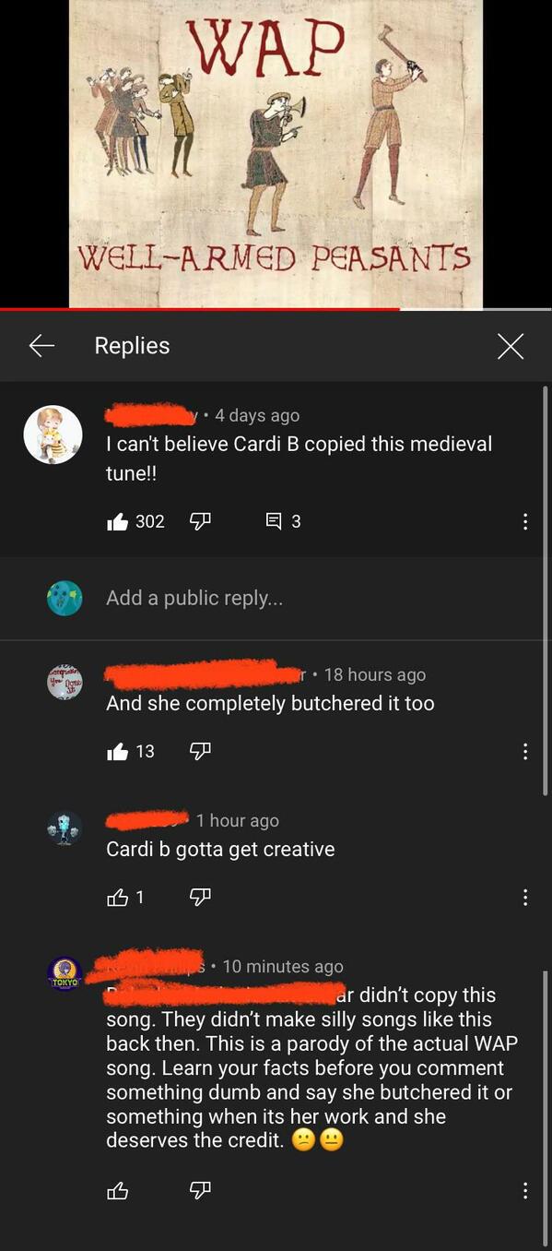The image size is (552, 1251).
Task: Open options for the 'gotta get creative' reply
Action: pos(525,897)
